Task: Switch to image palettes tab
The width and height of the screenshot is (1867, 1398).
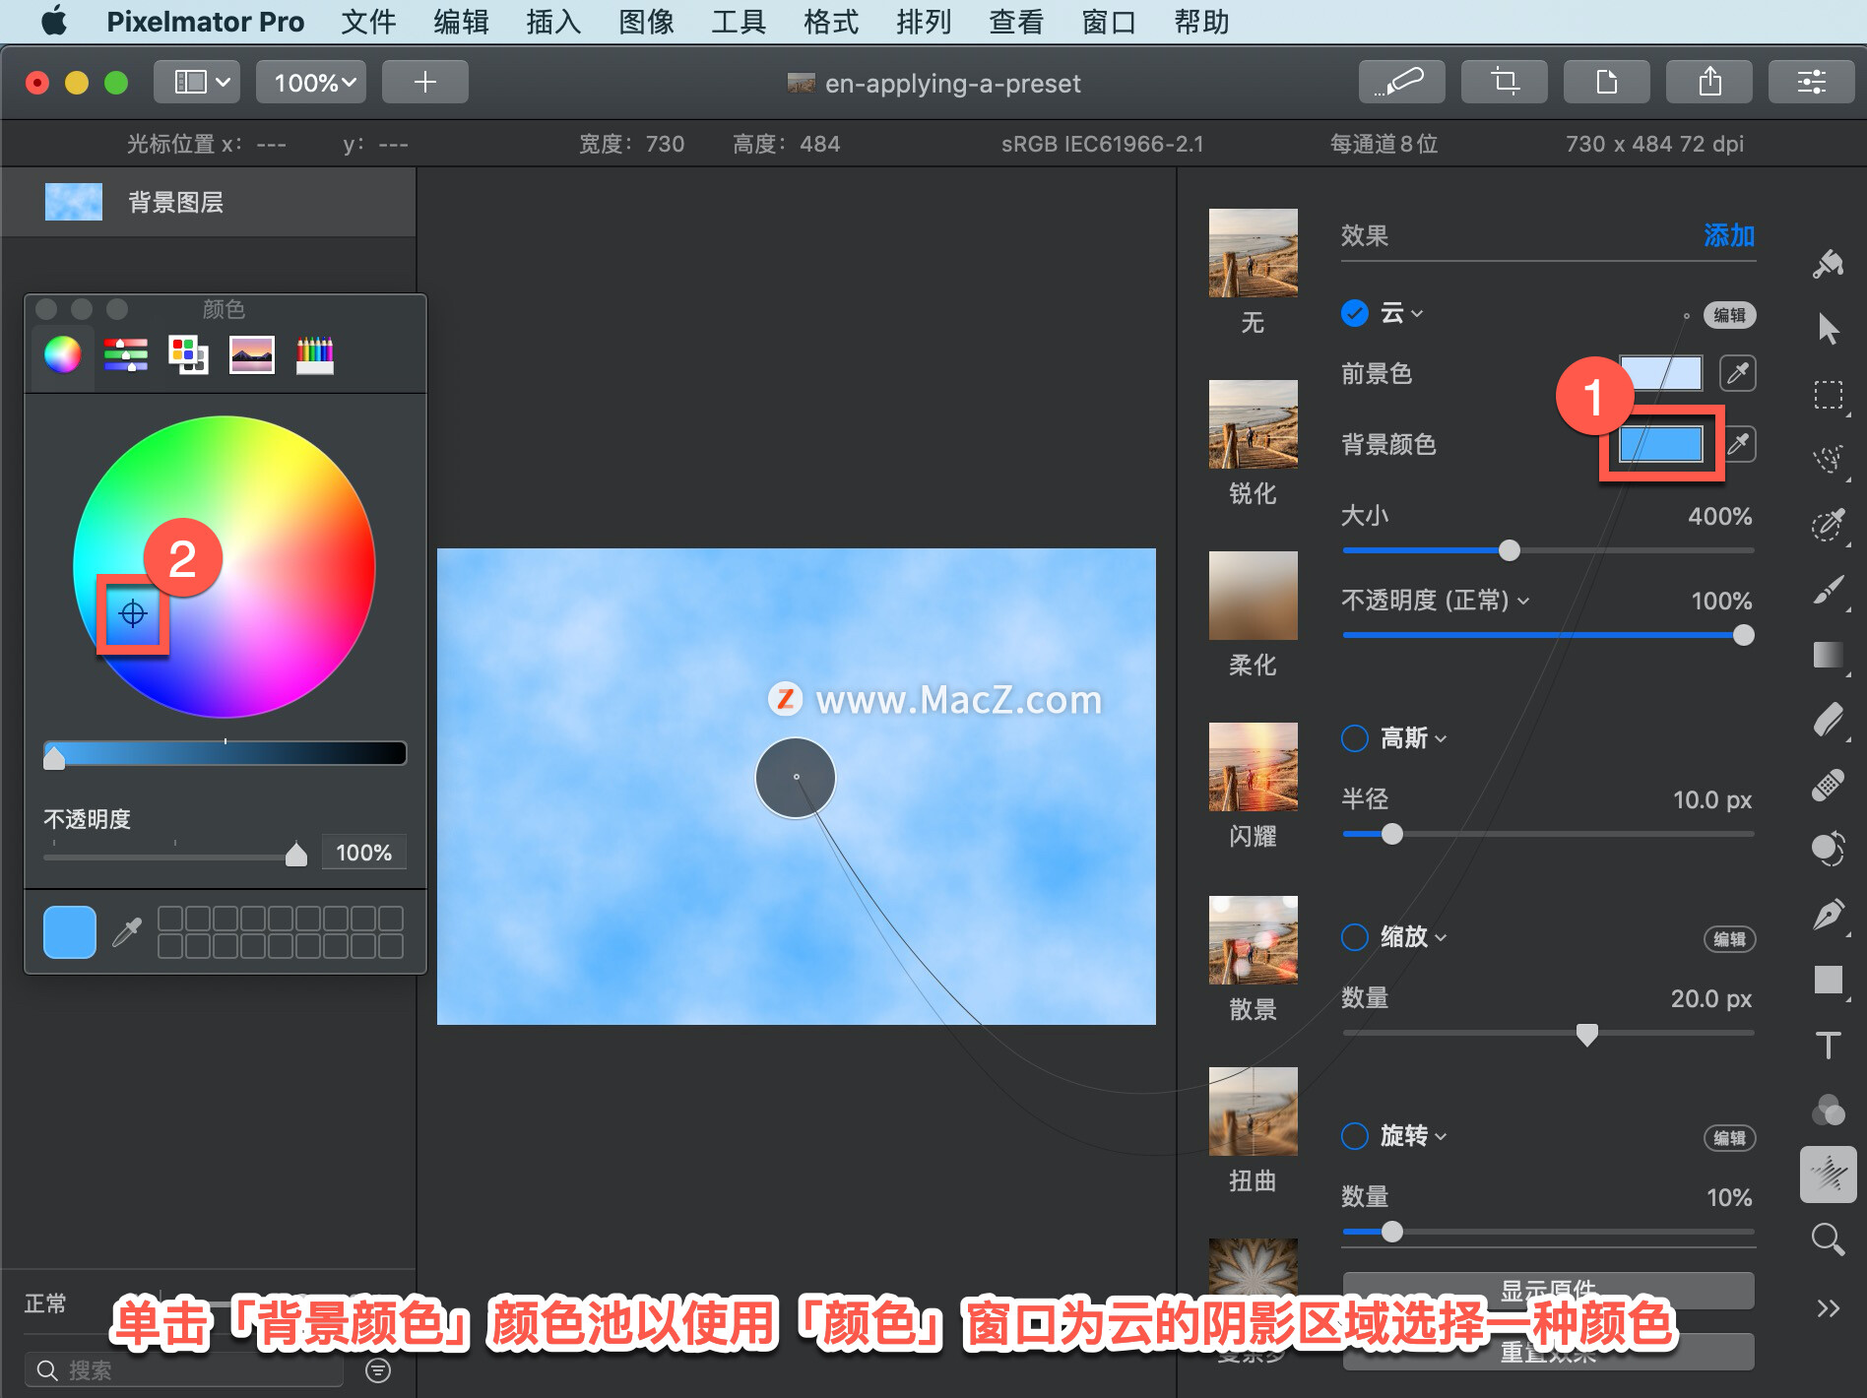Action: pyautogui.click(x=252, y=354)
